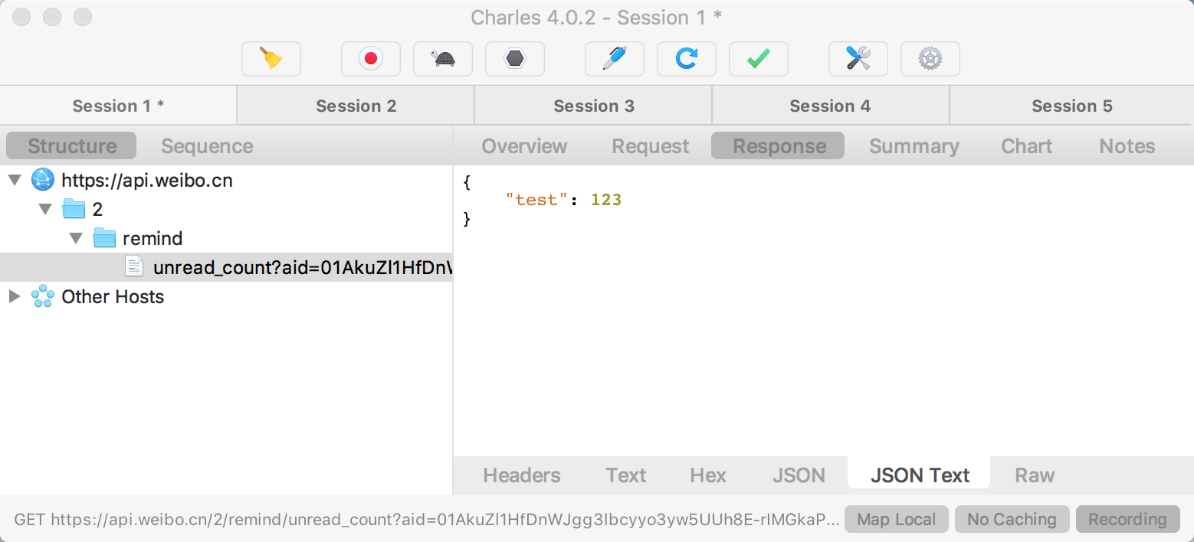Compose a request with the pen icon
The width and height of the screenshot is (1194, 542).
click(x=615, y=59)
